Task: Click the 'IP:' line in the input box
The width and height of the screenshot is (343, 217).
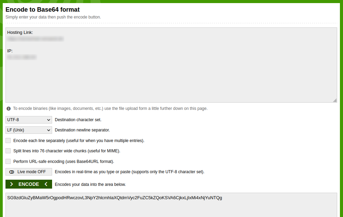Action: (10, 51)
